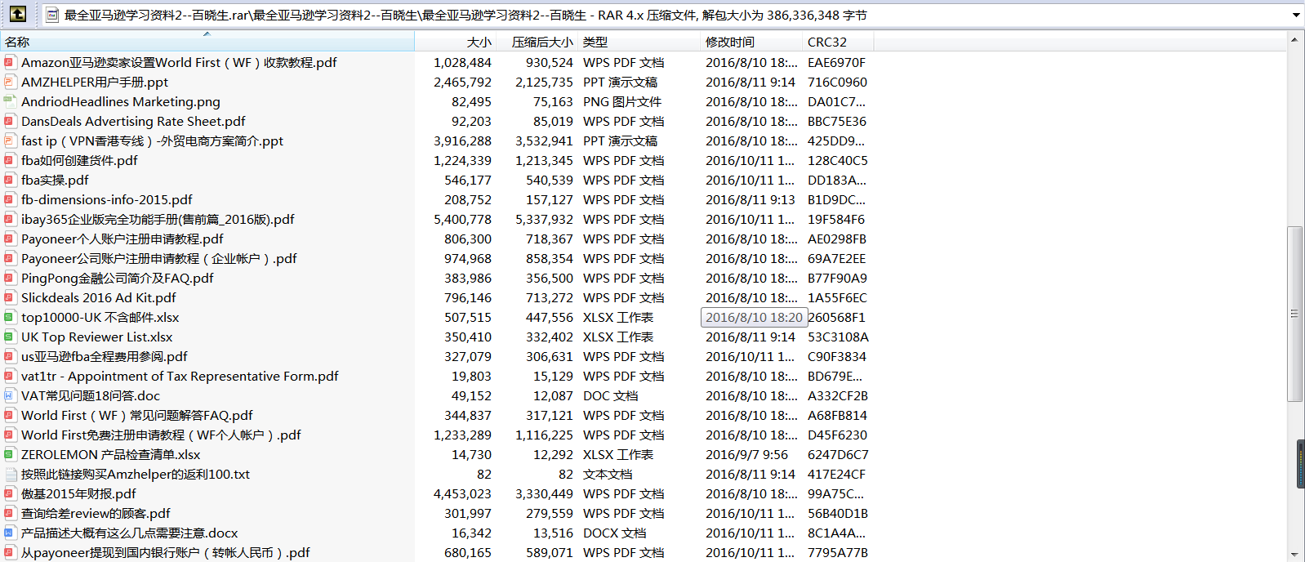Click type cell 文本文档
1305x562 pixels.
[x=608, y=475]
